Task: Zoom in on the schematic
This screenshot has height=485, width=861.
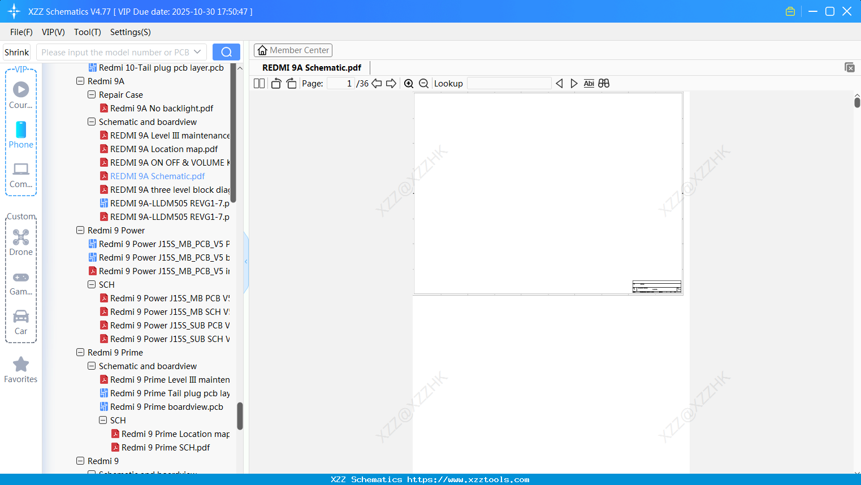Action: [x=409, y=84]
